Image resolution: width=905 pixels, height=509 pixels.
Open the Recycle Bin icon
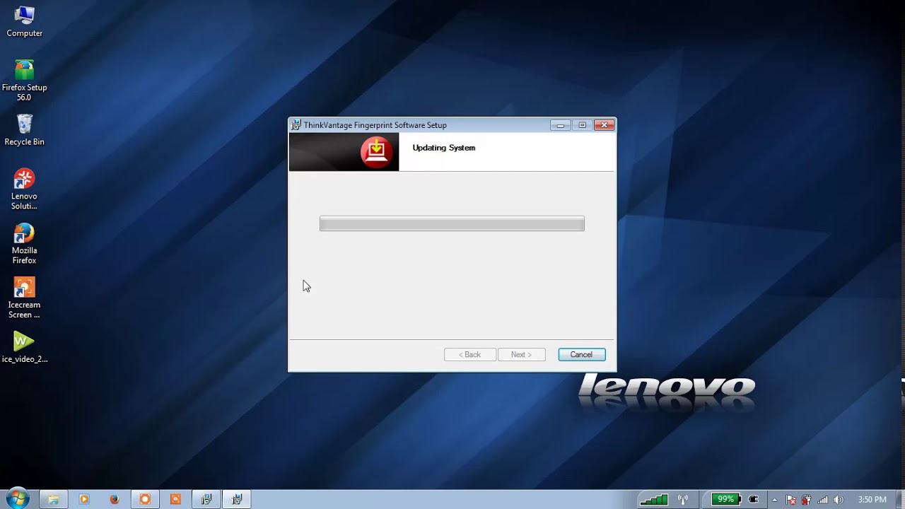pos(24,130)
